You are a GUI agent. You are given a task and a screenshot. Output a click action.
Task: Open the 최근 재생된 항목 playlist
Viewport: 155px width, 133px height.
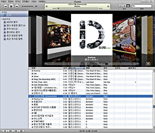click(13, 36)
